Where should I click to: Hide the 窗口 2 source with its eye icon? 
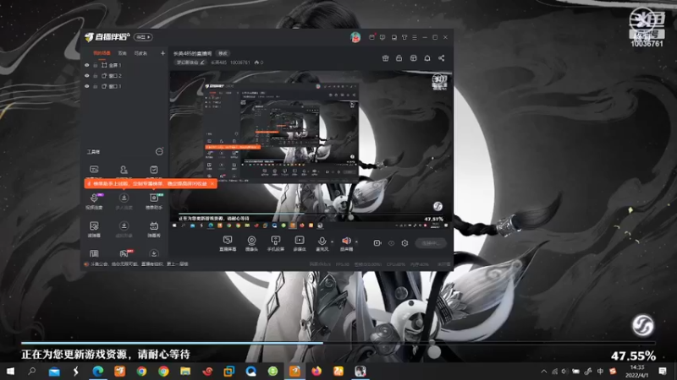point(87,76)
